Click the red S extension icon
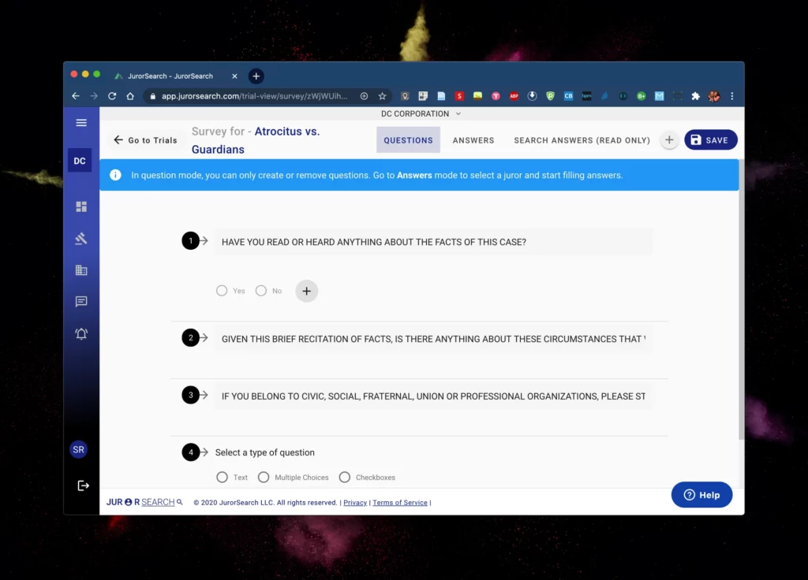 460,96
